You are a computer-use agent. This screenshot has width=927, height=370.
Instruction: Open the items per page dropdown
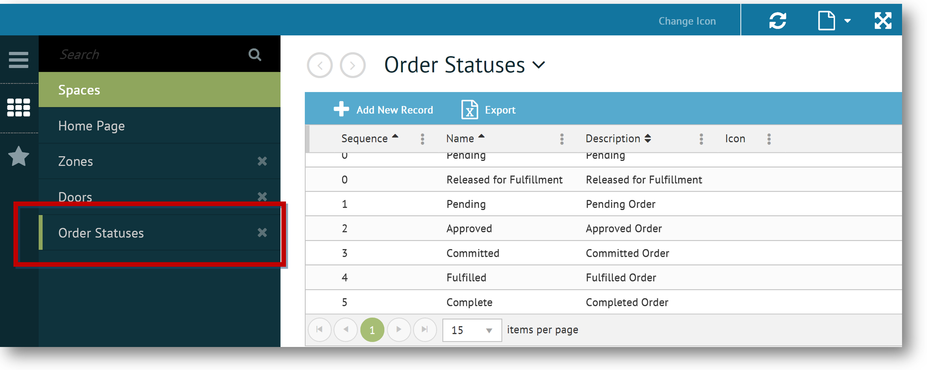tap(471, 330)
